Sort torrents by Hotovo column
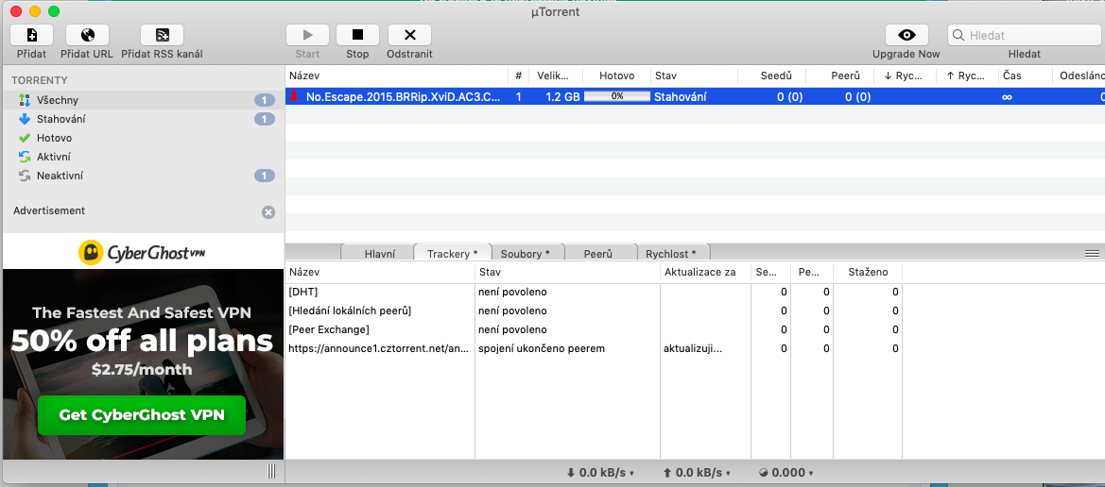 (x=616, y=76)
